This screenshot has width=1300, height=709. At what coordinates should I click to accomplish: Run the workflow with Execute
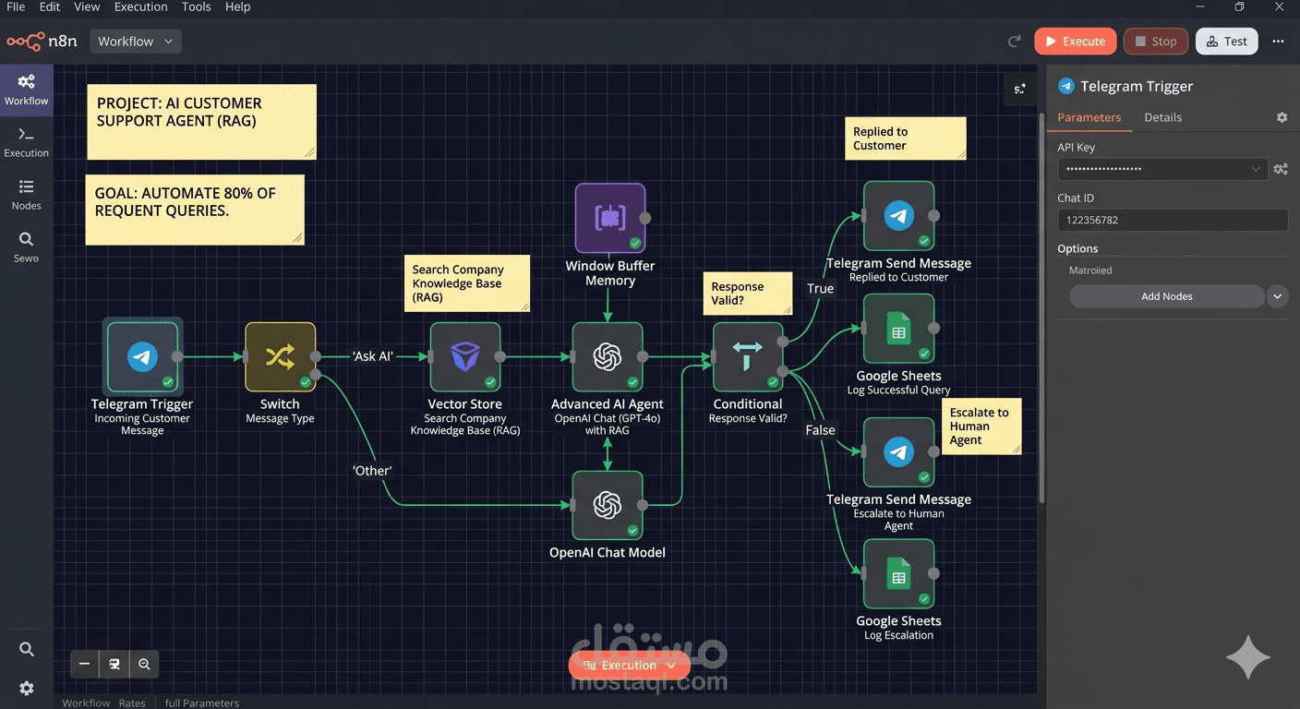tap(1076, 42)
